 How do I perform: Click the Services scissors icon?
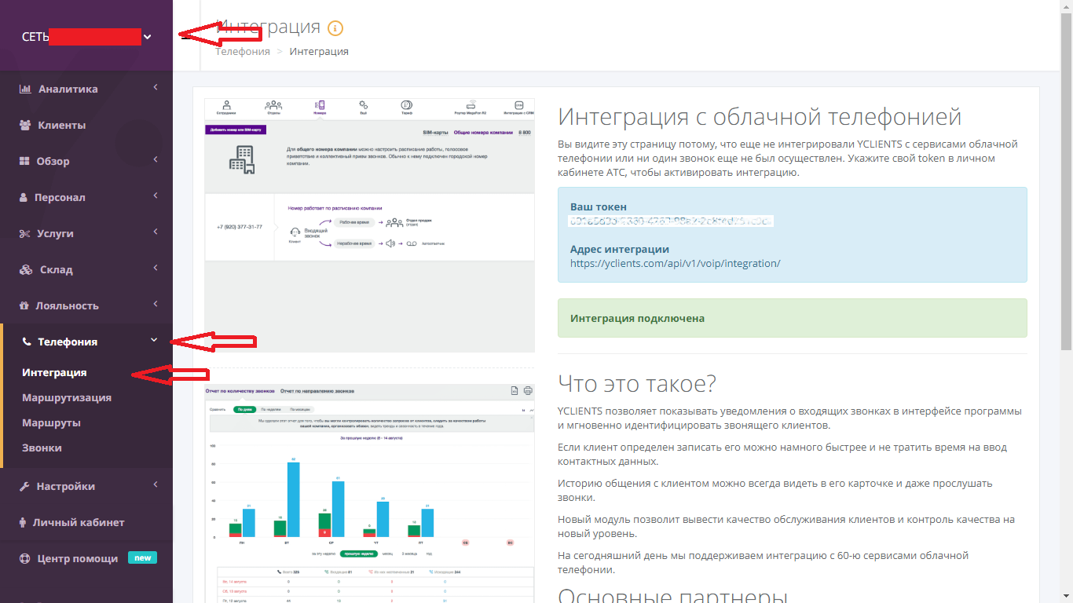[x=24, y=233]
